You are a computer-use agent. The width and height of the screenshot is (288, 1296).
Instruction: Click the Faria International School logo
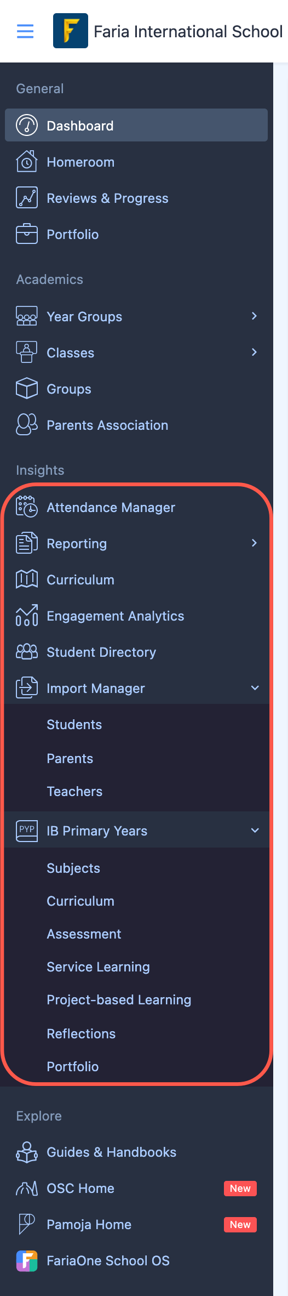71,31
